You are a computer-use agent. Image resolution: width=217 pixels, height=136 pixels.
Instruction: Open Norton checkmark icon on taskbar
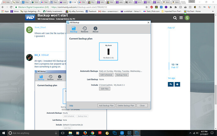tap(107, 133)
